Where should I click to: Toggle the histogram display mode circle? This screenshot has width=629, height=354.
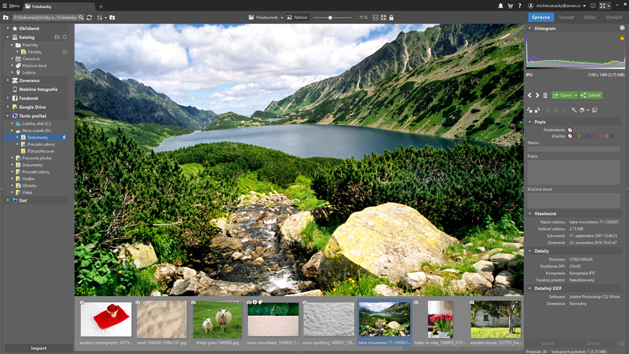(x=622, y=28)
